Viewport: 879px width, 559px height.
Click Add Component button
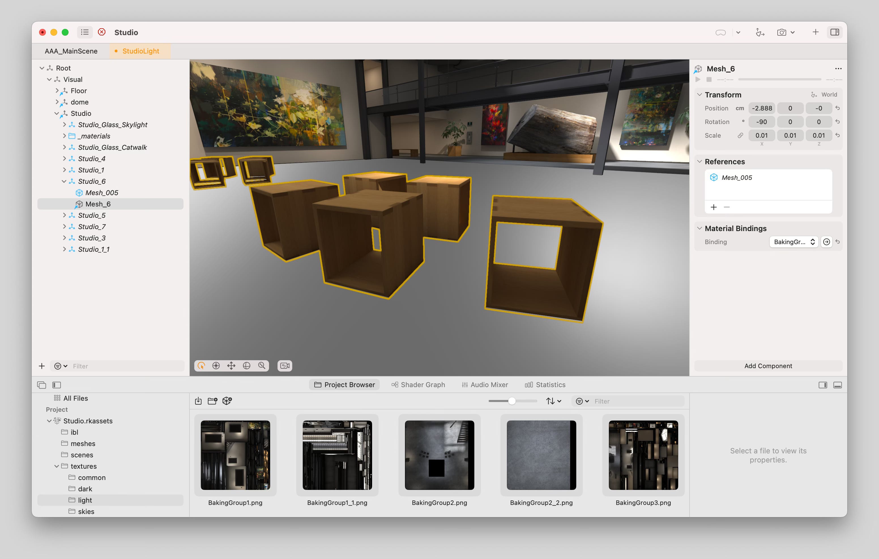click(768, 366)
